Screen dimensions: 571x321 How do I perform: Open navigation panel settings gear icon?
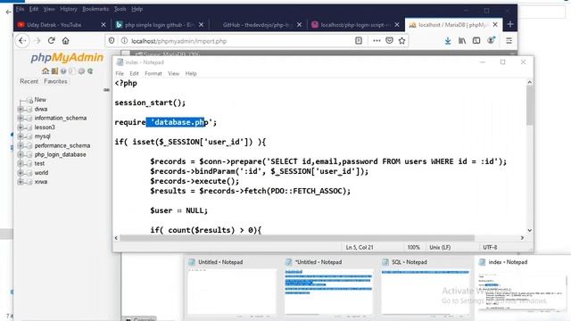81,71
